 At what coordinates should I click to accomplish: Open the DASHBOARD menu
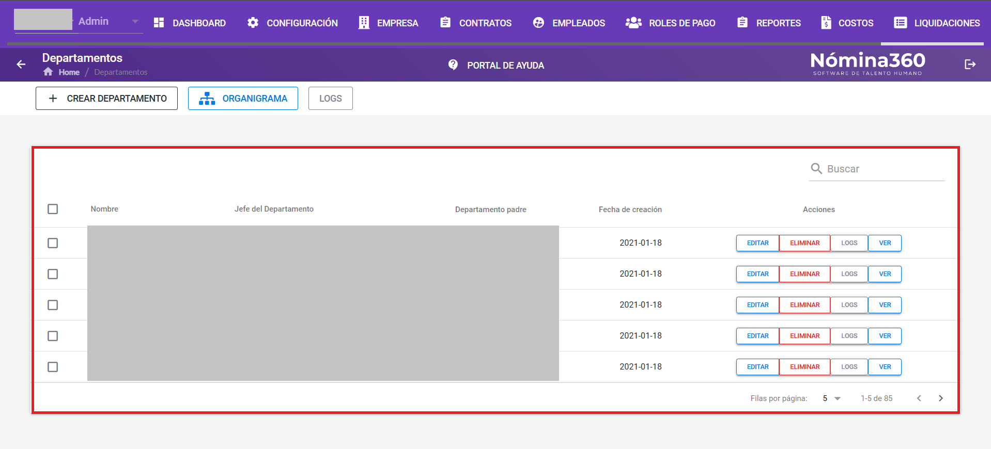pos(190,23)
